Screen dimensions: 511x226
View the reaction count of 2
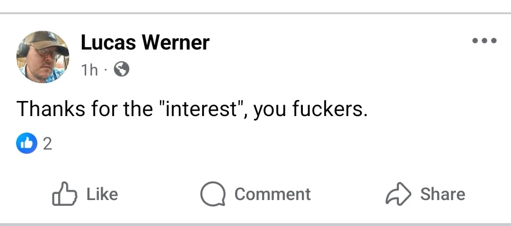tap(47, 144)
